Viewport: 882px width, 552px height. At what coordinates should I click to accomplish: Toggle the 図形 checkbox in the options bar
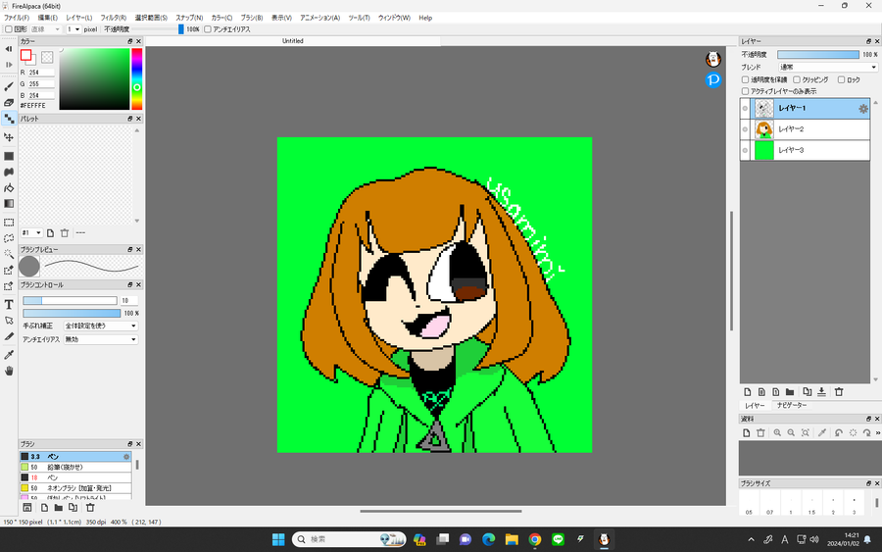click(9, 29)
